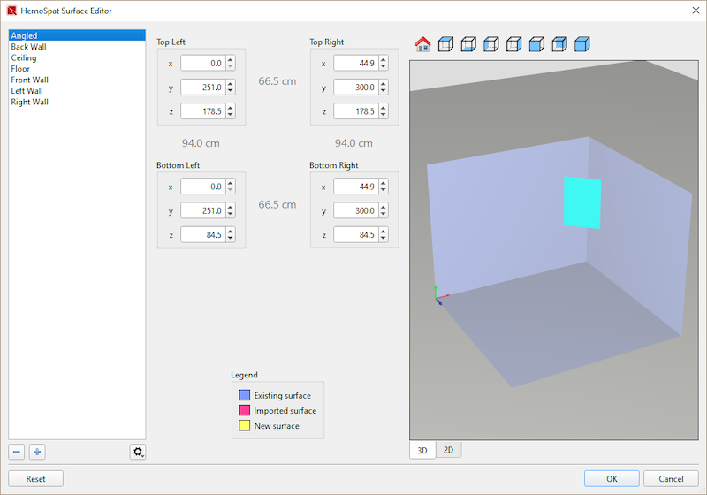
Task: Select Ceiling in surface list
Action: click(77, 57)
